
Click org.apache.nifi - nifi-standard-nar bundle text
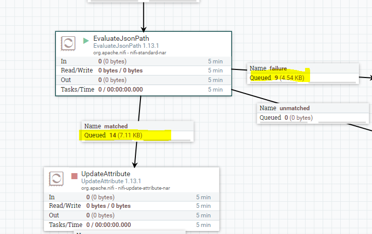click(x=129, y=53)
